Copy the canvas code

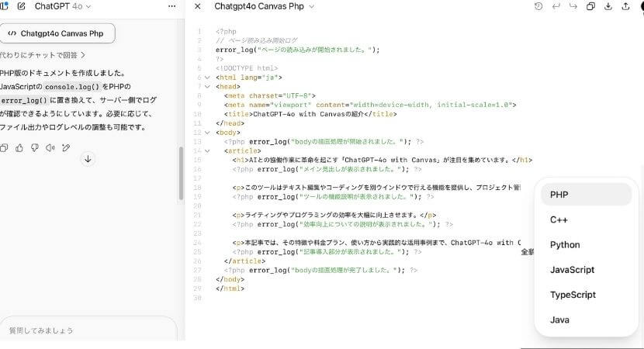pyautogui.click(x=590, y=6)
